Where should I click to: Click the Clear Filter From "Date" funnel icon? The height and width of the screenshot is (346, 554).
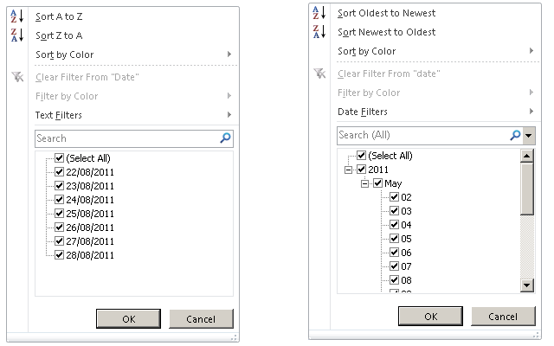tap(17, 77)
